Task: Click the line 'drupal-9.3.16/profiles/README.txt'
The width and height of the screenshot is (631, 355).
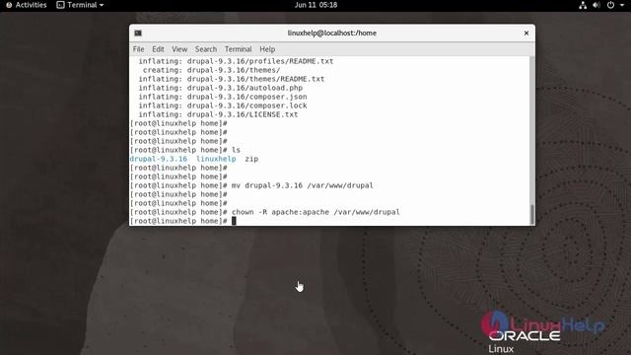Action: pos(260,61)
